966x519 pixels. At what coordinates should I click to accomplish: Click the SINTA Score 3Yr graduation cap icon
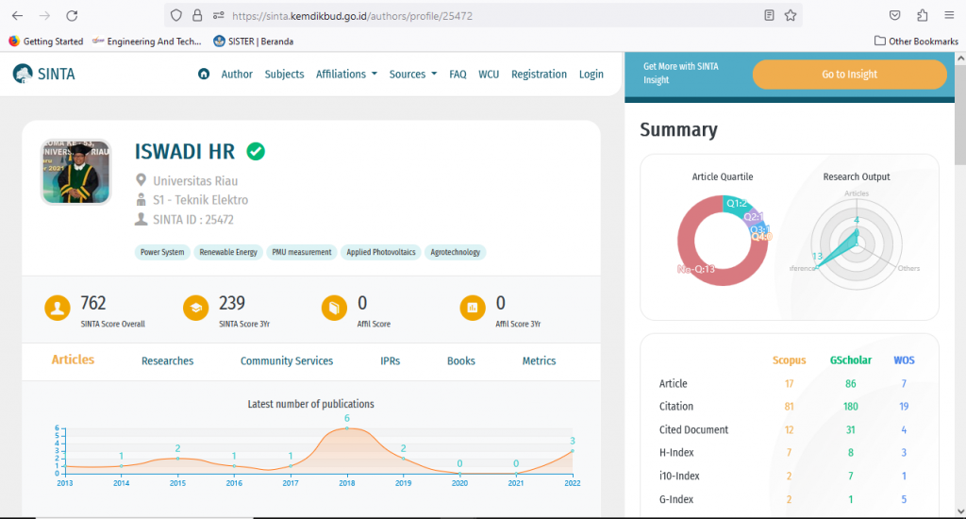[196, 308]
